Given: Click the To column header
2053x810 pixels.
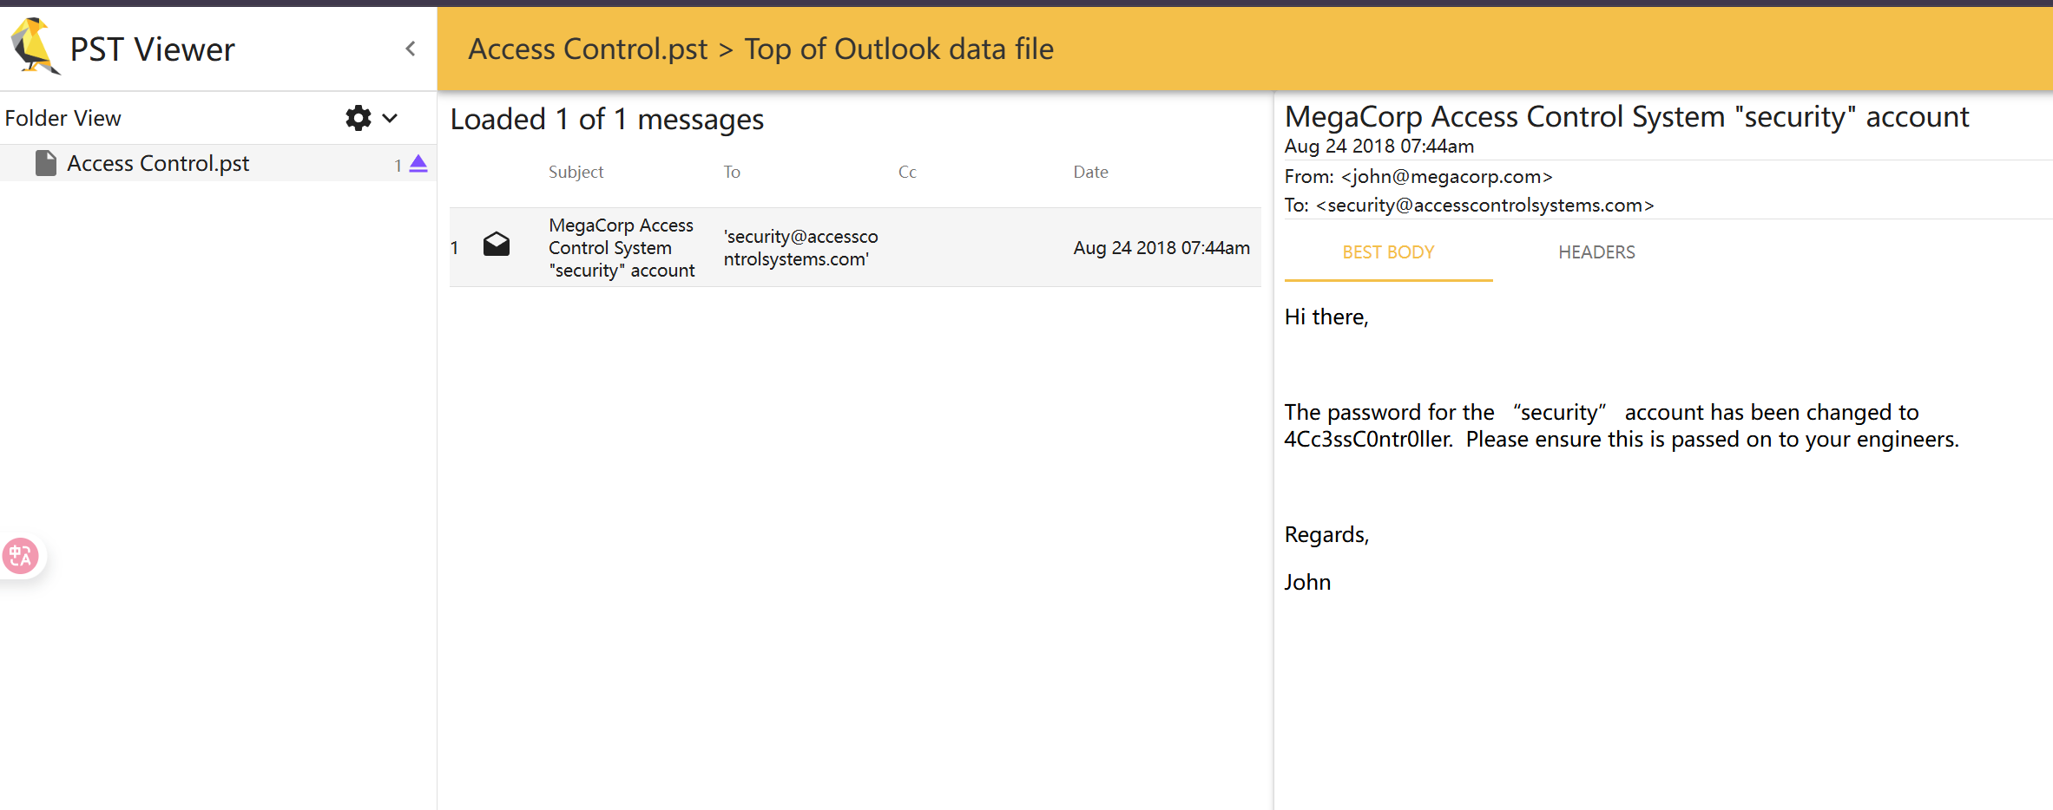Looking at the screenshot, I should pos(732,172).
